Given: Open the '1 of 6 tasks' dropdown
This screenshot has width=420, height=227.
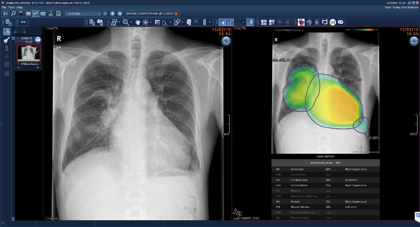Looking at the screenshot, I should click(83, 14).
